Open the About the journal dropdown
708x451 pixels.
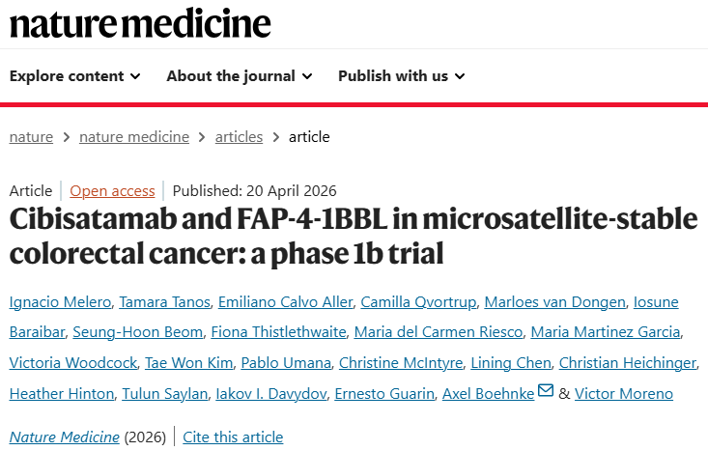point(239,76)
